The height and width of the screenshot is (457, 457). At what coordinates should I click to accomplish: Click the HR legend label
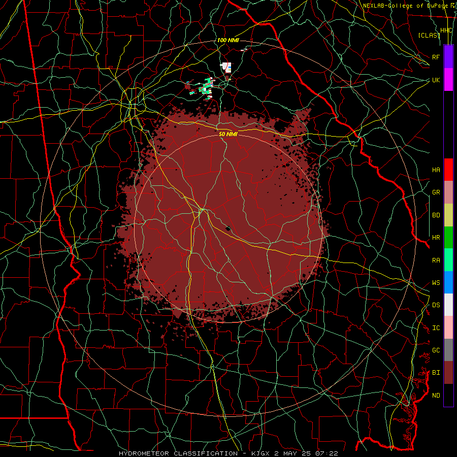pyautogui.click(x=436, y=238)
